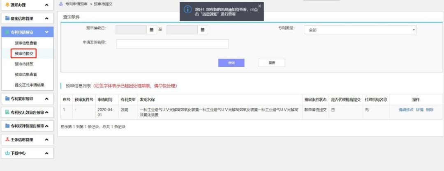Expand the 专利权无效宣告预审 section

(46, 112)
